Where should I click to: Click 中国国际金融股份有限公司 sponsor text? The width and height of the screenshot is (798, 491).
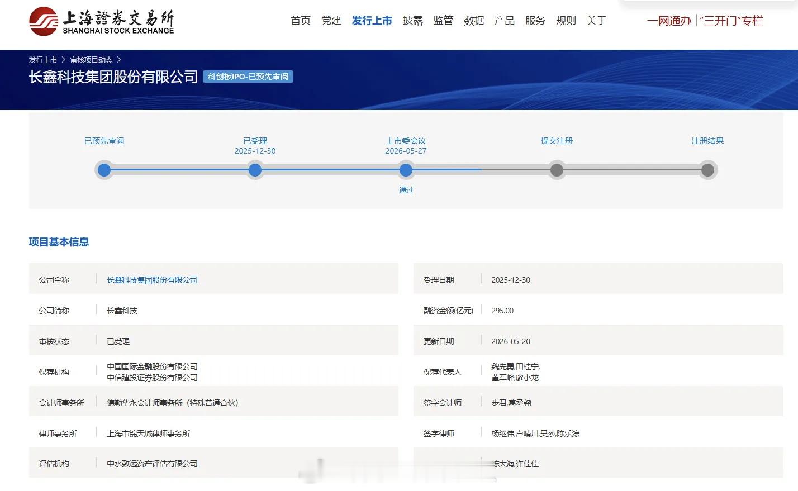coord(153,366)
